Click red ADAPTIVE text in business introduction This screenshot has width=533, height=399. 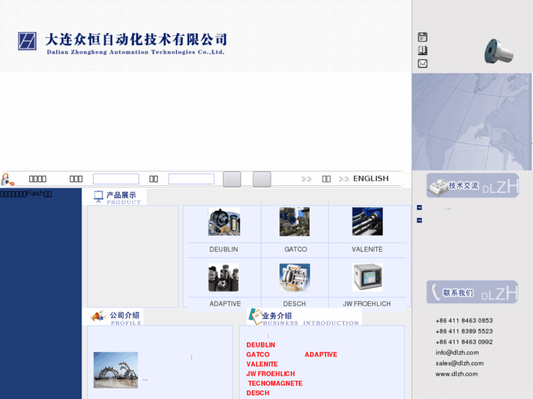pyautogui.click(x=321, y=354)
